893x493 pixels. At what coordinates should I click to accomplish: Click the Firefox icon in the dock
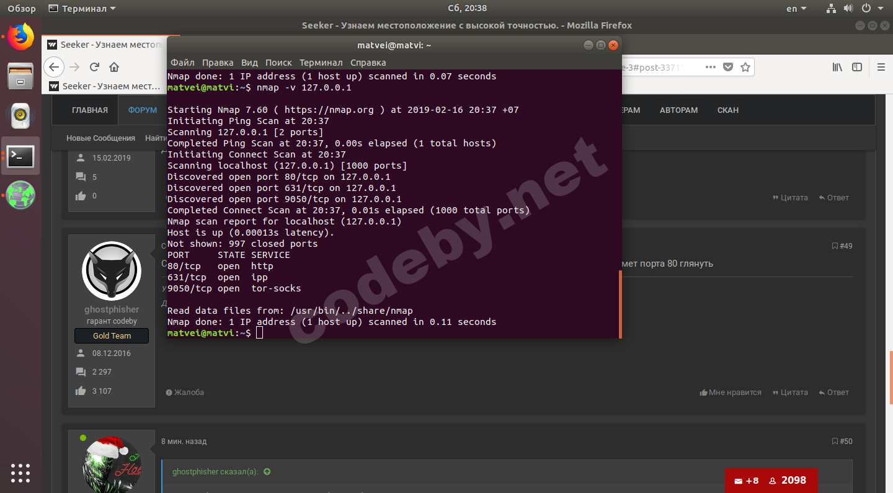[x=20, y=37]
